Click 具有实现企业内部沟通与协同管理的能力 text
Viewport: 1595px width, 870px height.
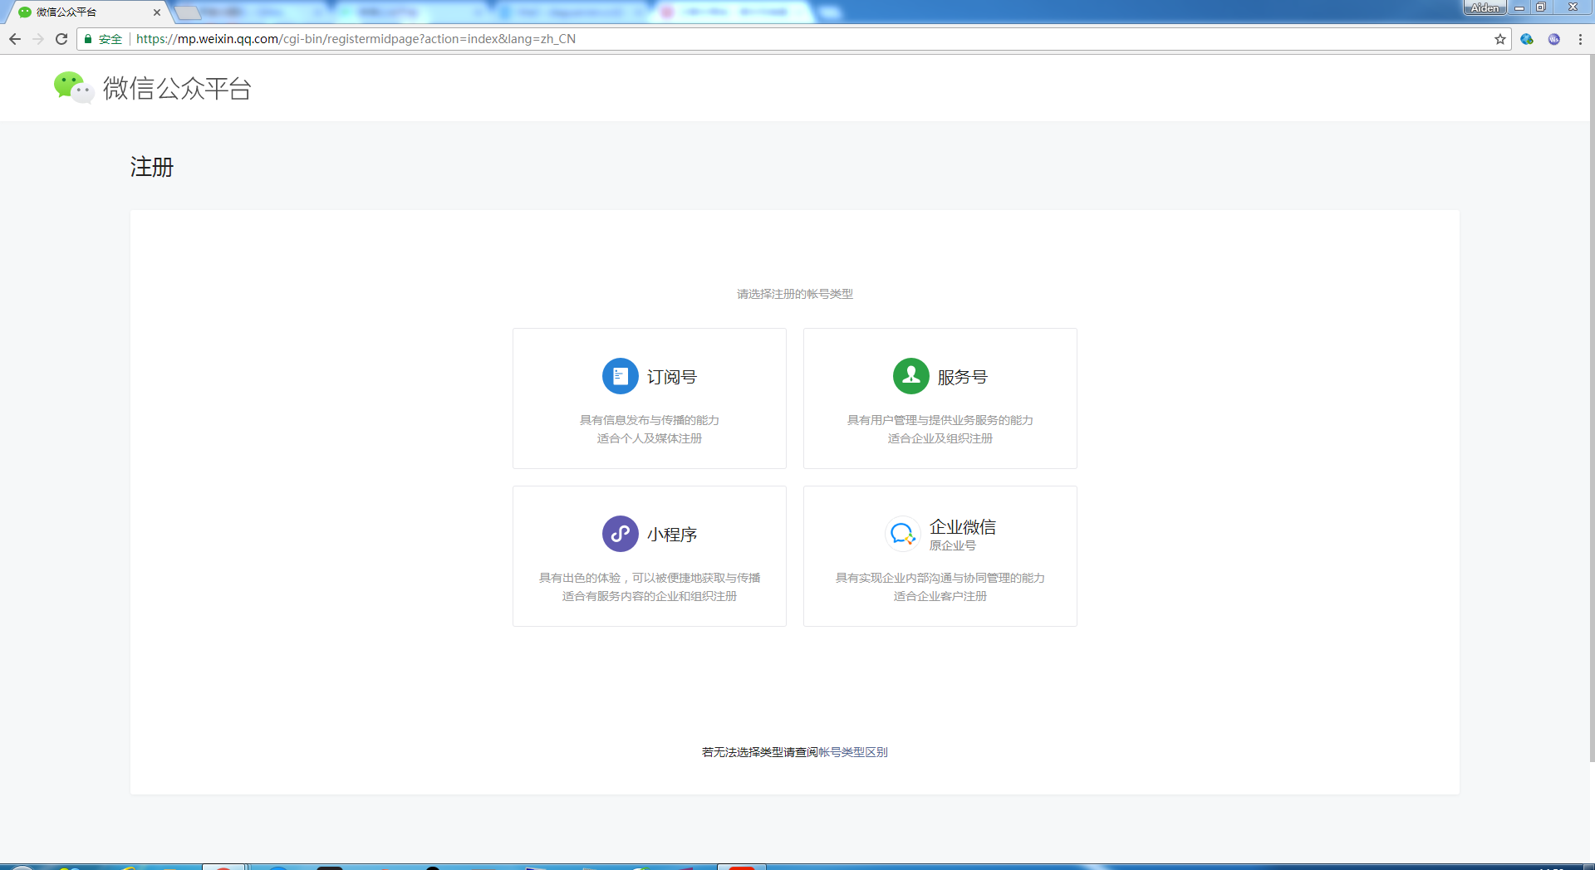click(x=940, y=578)
